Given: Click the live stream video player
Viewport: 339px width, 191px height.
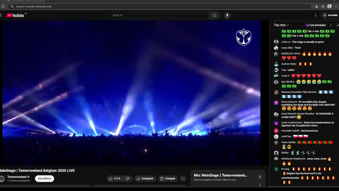Looking at the screenshot, I should tap(131, 93).
